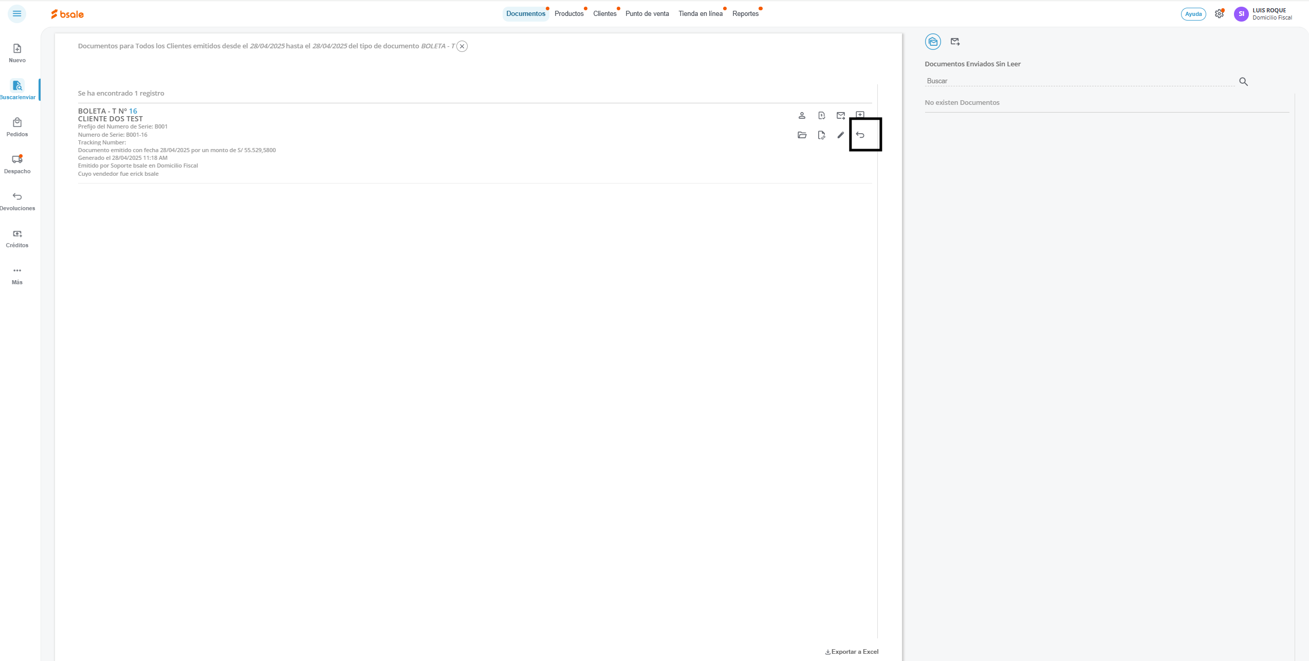The height and width of the screenshot is (661, 1309).
Task: Click the return/devolución arrow icon on the boleta
Action: coord(860,135)
